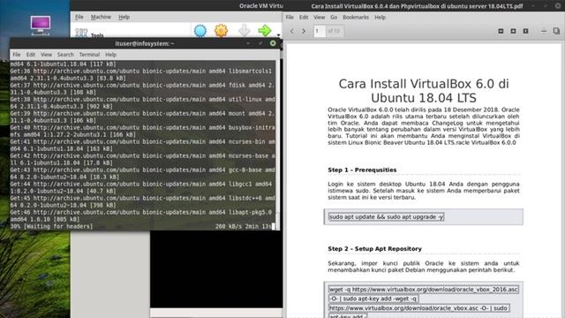Click the 'Step 2 - Setup Apt Repository' heading
The height and width of the screenshot is (318, 565).
[374, 249]
